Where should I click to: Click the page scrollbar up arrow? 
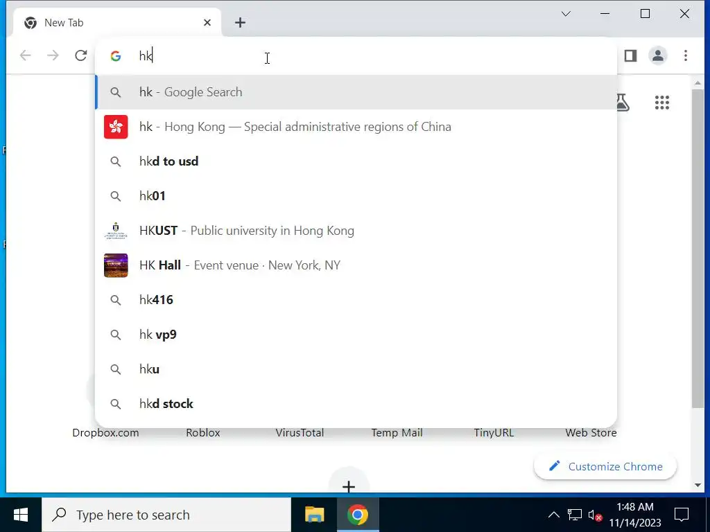(x=698, y=83)
